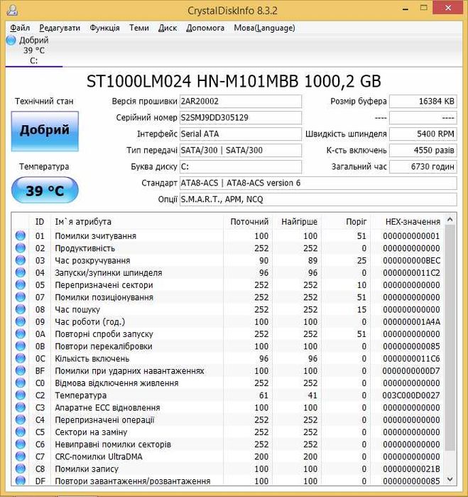This screenshot has height=497, width=468.
Task: Click the 5400 RPM rotation rate field
Action: click(423, 134)
